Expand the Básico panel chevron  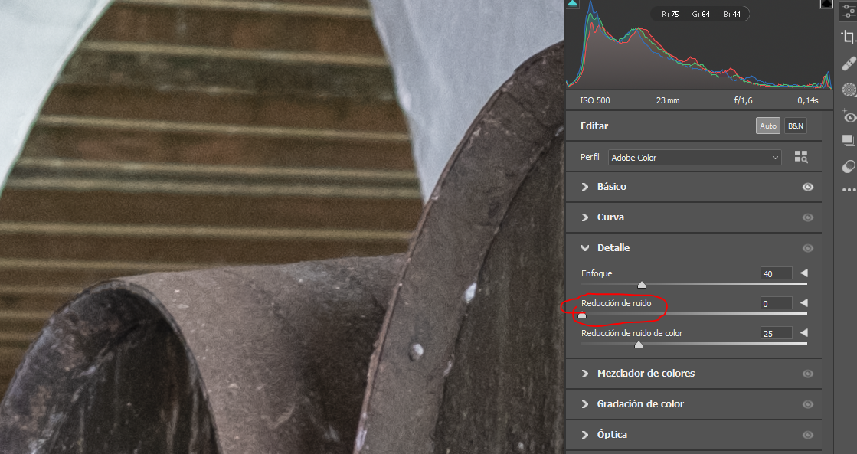click(x=585, y=187)
